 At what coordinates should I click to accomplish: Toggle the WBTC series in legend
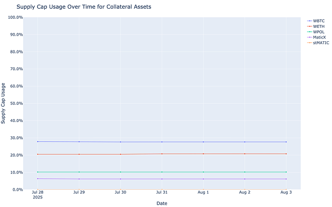click(319, 21)
